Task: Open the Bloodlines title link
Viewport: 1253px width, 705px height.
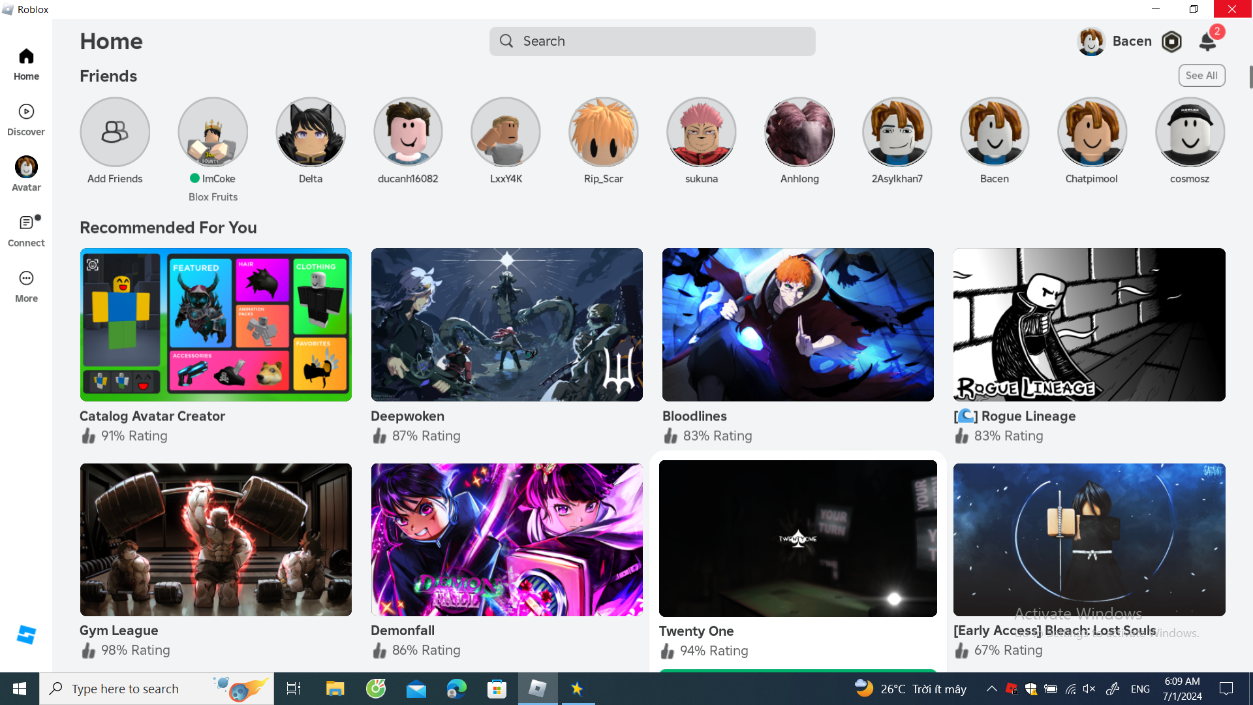Action: click(x=694, y=416)
